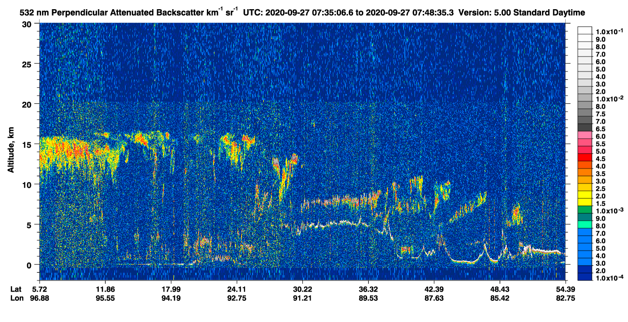The width and height of the screenshot is (628, 322).
Task: Click the main backscatter plot image
Action: (302, 152)
